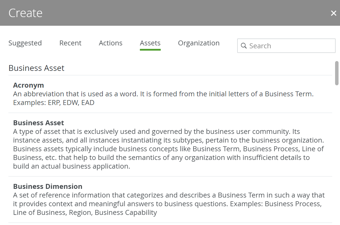Go to the Actions tab
This screenshot has height=225, width=340.
(111, 43)
